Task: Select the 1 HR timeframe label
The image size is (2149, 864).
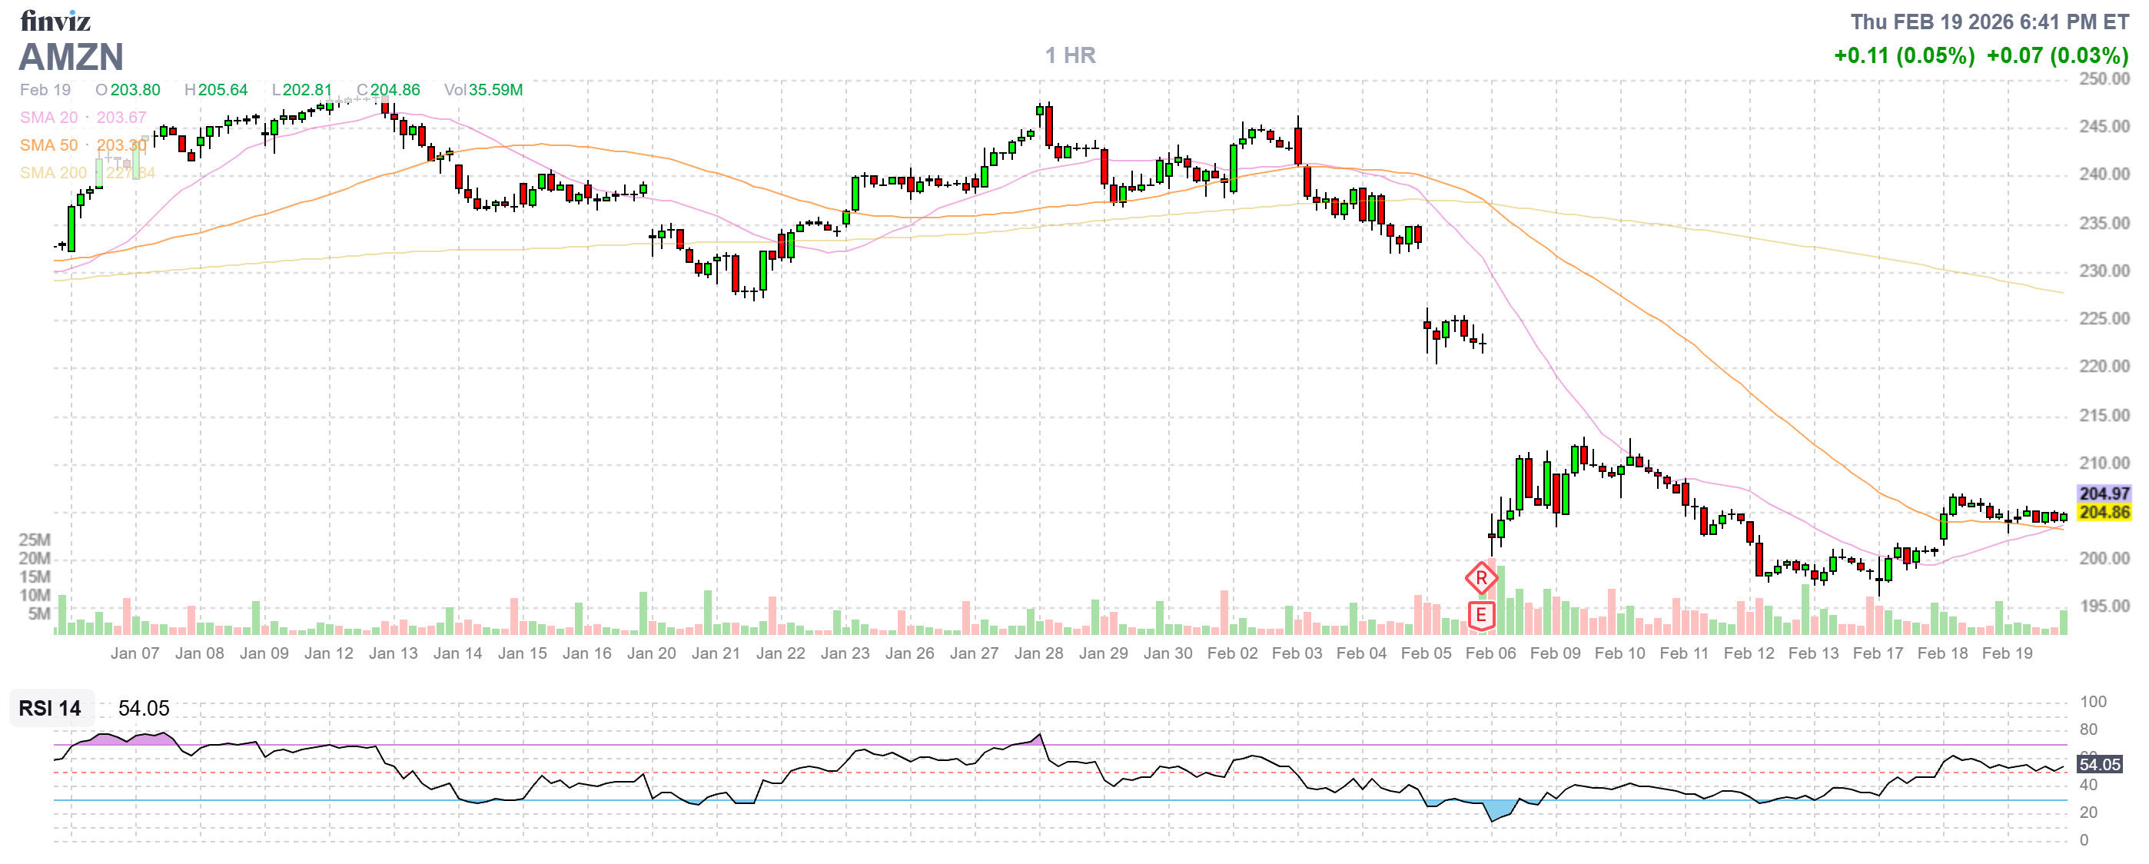Action: pyautogui.click(x=1071, y=55)
